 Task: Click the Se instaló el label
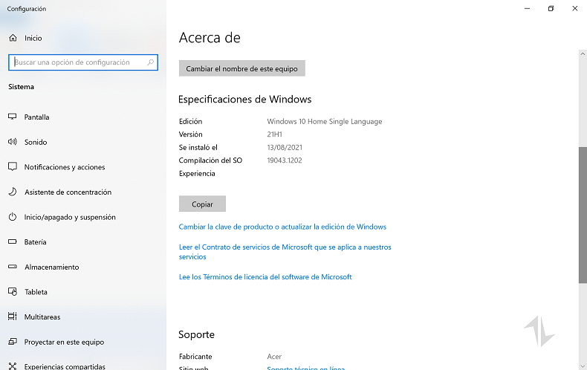(198, 147)
